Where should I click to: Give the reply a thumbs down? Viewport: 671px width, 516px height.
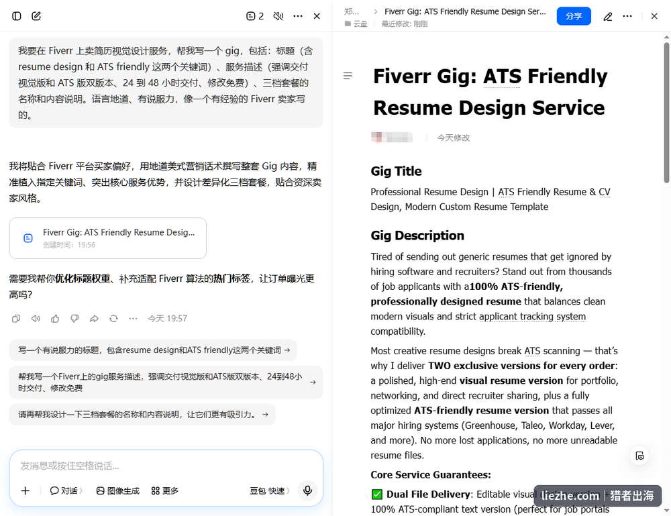pos(74,318)
